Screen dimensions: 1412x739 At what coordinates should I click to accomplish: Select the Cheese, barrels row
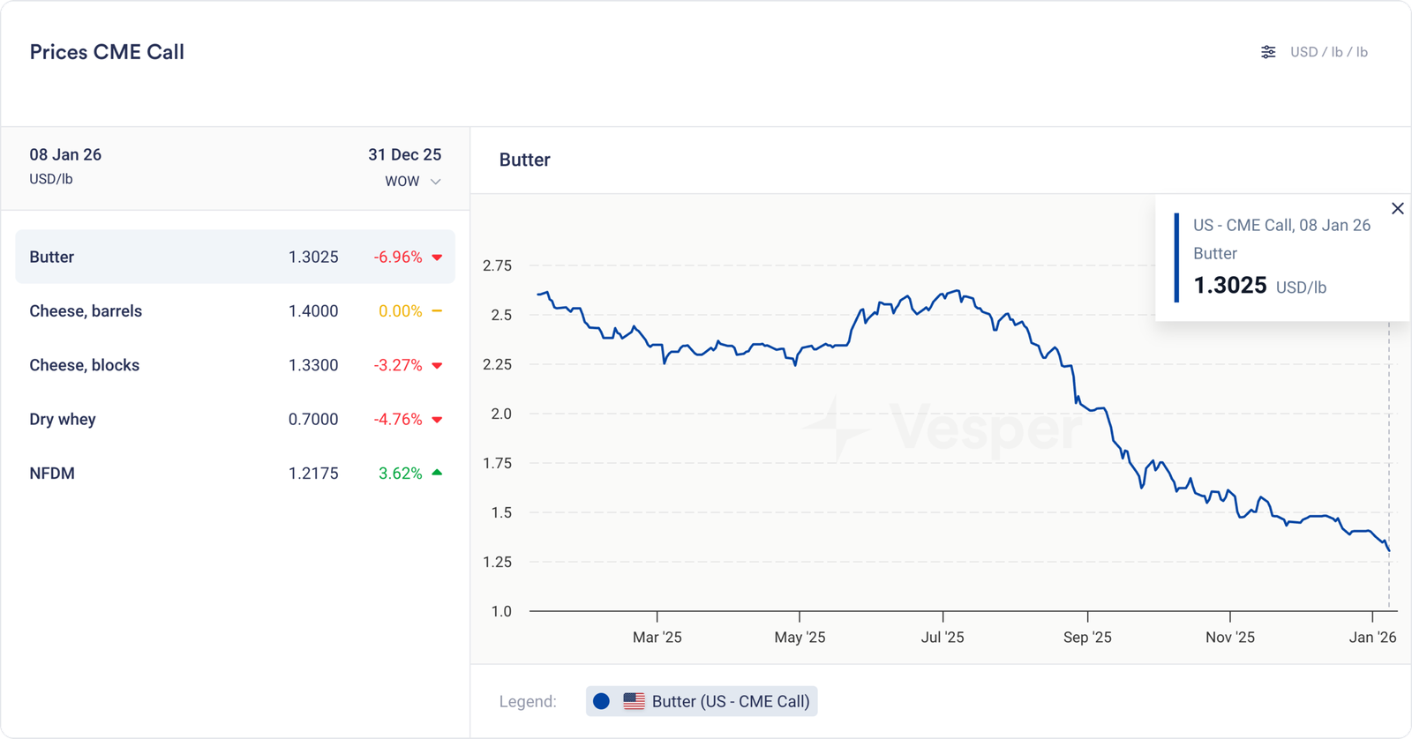point(235,311)
